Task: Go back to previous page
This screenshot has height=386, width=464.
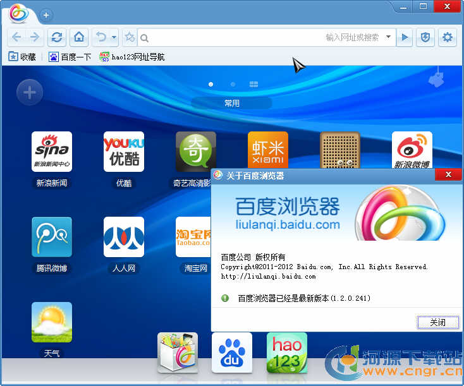Action: coord(16,37)
